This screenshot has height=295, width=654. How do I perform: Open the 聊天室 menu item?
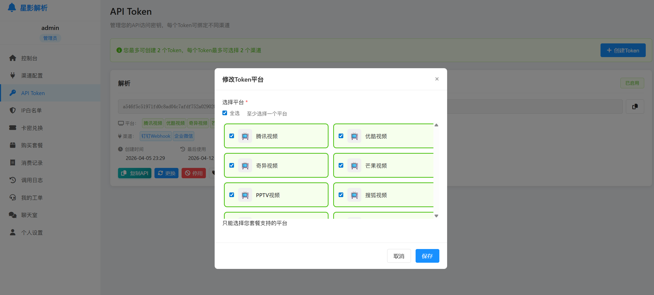50,215
